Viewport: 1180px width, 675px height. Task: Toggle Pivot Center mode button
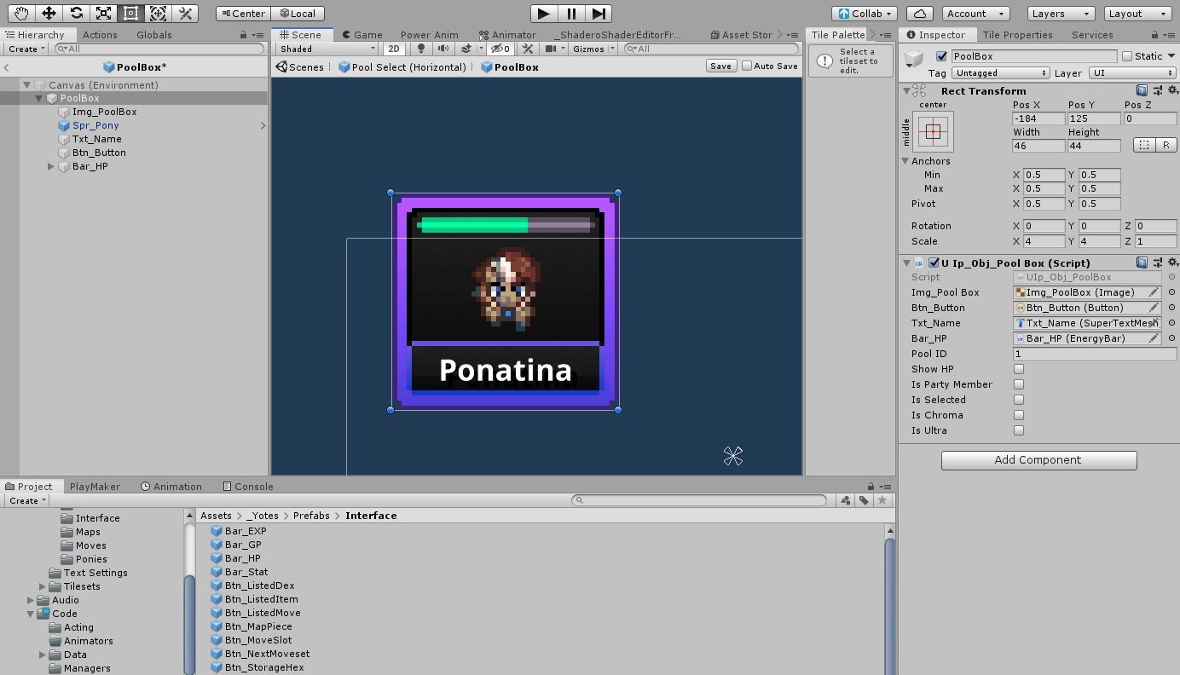click(x=243, y=14)
